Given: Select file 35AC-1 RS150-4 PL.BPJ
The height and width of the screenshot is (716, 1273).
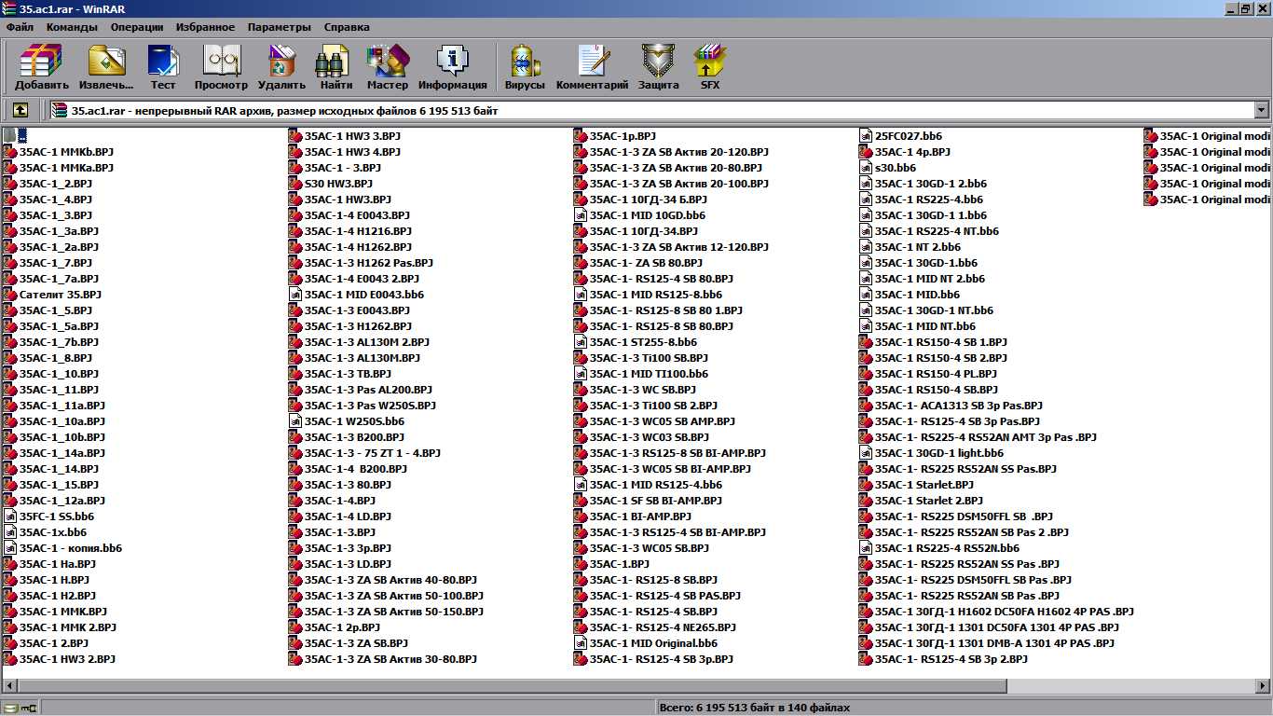Looking at the screenshot, I should [x=936, y=373].
